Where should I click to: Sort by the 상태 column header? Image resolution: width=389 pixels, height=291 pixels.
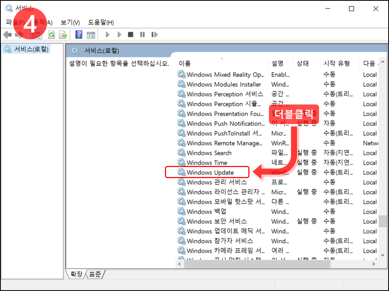306,63
